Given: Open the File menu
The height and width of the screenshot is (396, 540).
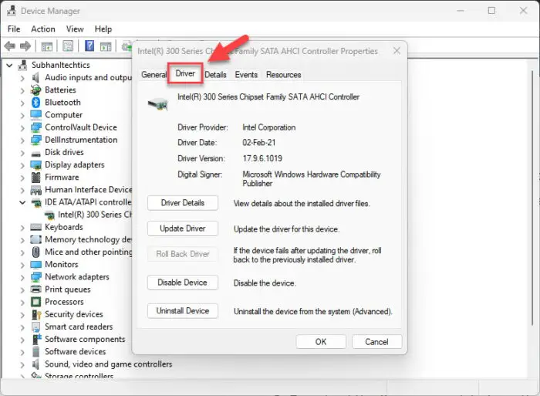Looking at the screenshot, I should [x=14, y=29].
